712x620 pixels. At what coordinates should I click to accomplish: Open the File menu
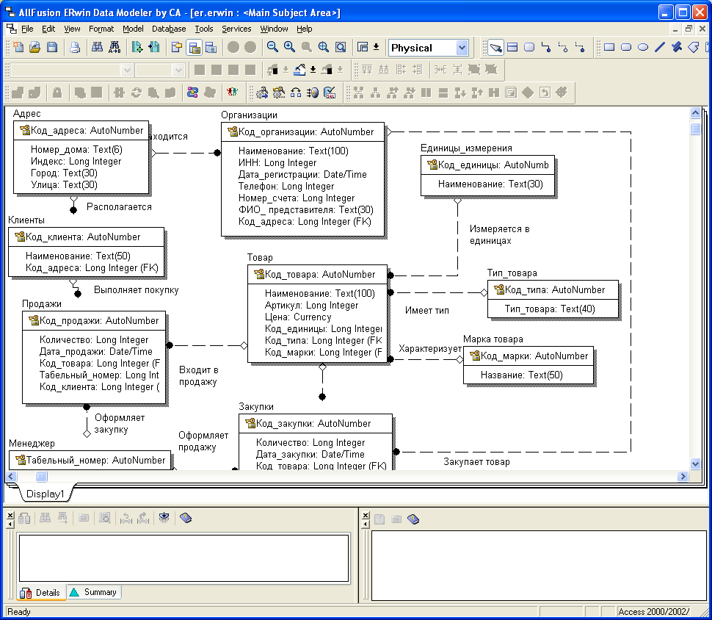[x=27, y=29]
